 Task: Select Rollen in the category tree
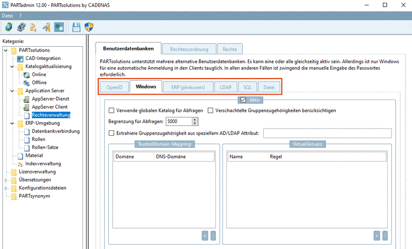38,140
